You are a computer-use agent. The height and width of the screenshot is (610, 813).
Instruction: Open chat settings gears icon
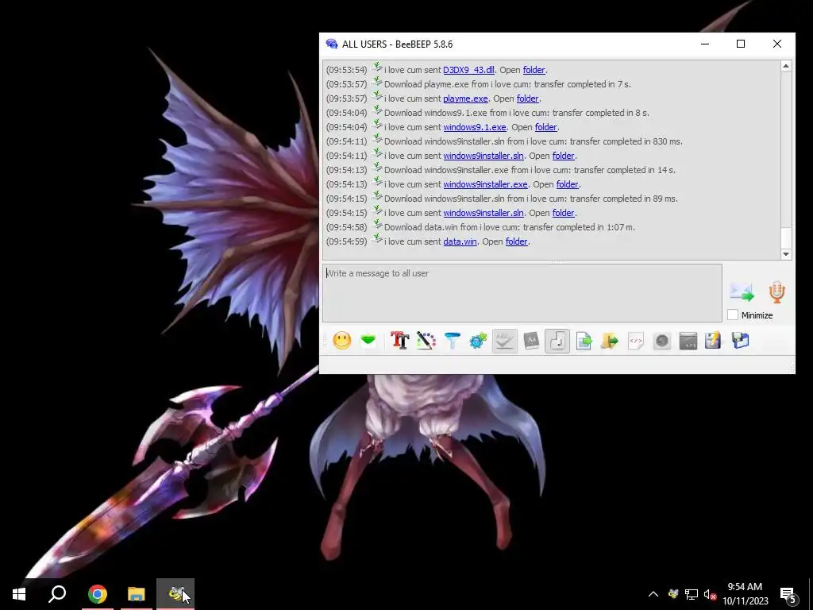(478, 341)
